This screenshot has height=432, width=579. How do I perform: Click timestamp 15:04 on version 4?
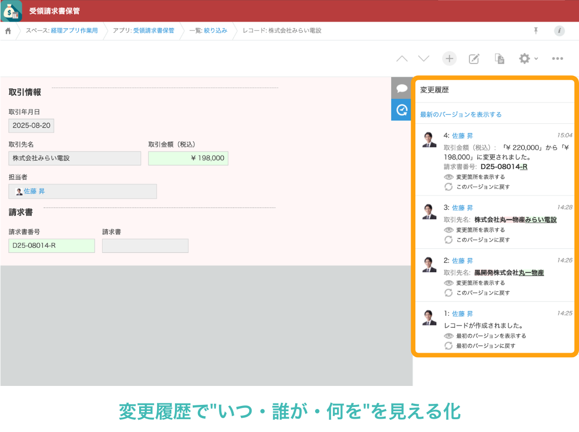point(565,135)
